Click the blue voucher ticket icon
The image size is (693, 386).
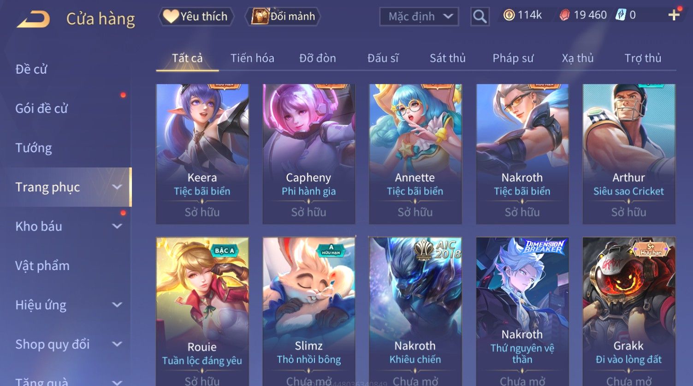[621, 15]
